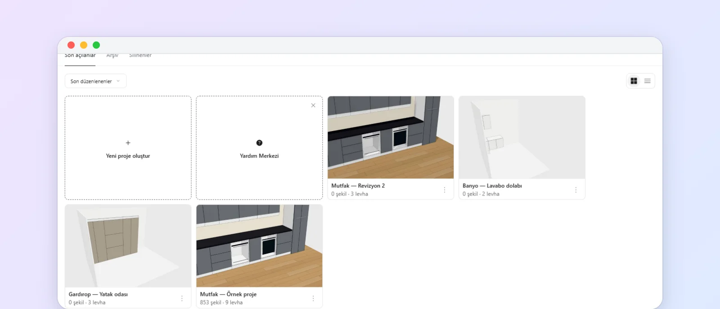Viewport: 720px width, 309px height.
Task: Open the Gardırop — Yatak odası thumbnail
Action: coord(128,246)
